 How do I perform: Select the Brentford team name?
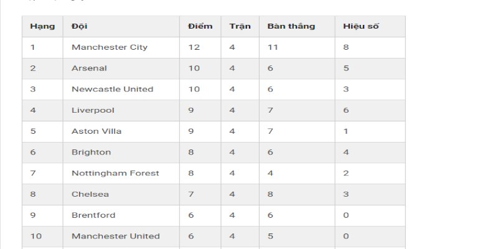(x=93, y=215)
